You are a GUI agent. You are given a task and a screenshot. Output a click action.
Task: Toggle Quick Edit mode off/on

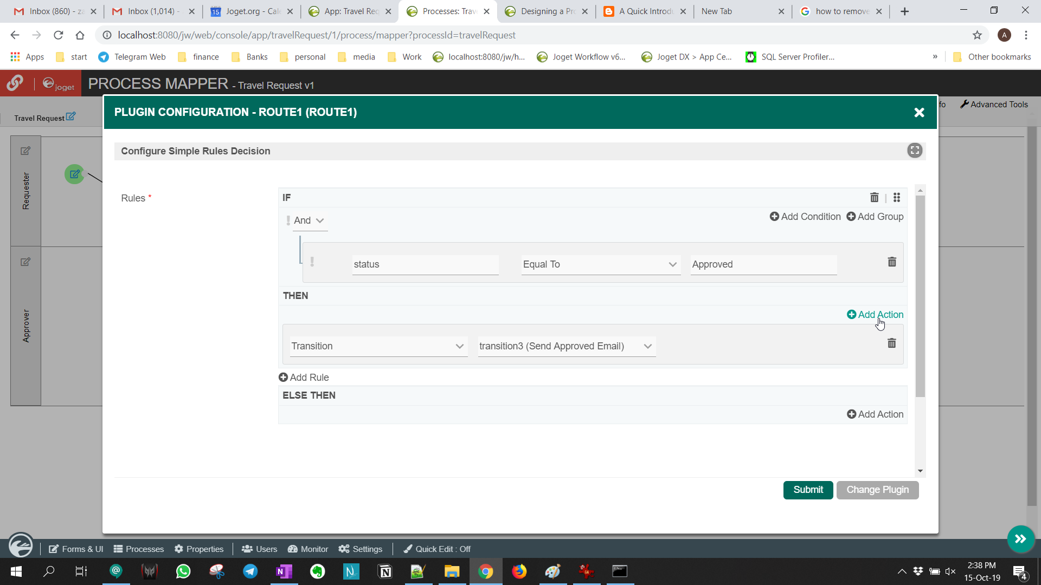click(437, 549)
